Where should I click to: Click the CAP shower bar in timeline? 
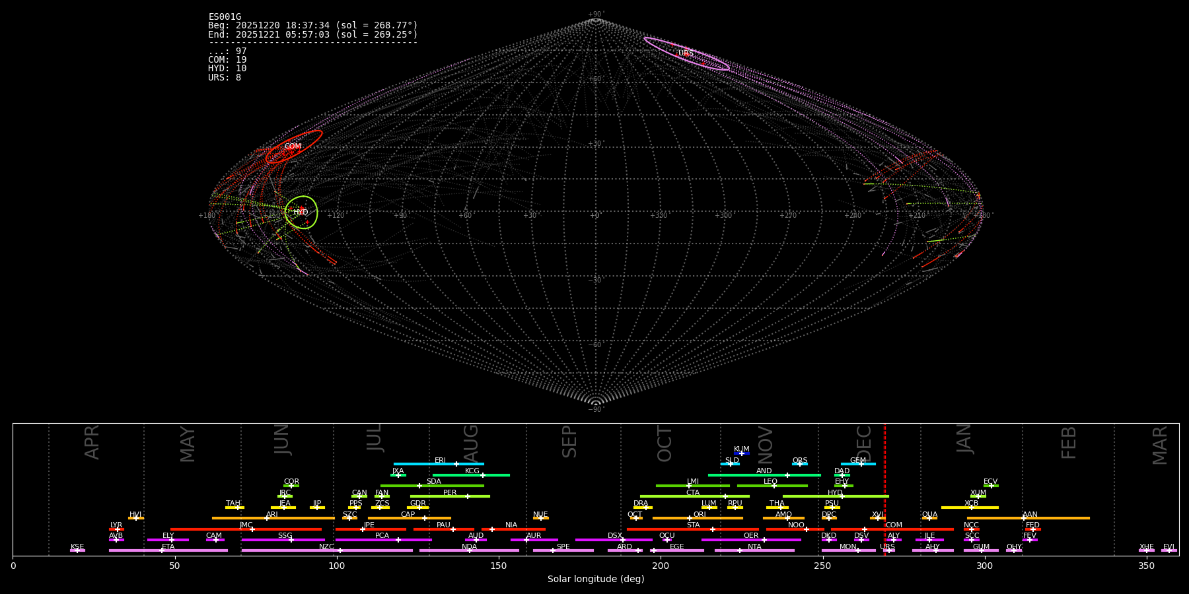(x=410, y=518)
